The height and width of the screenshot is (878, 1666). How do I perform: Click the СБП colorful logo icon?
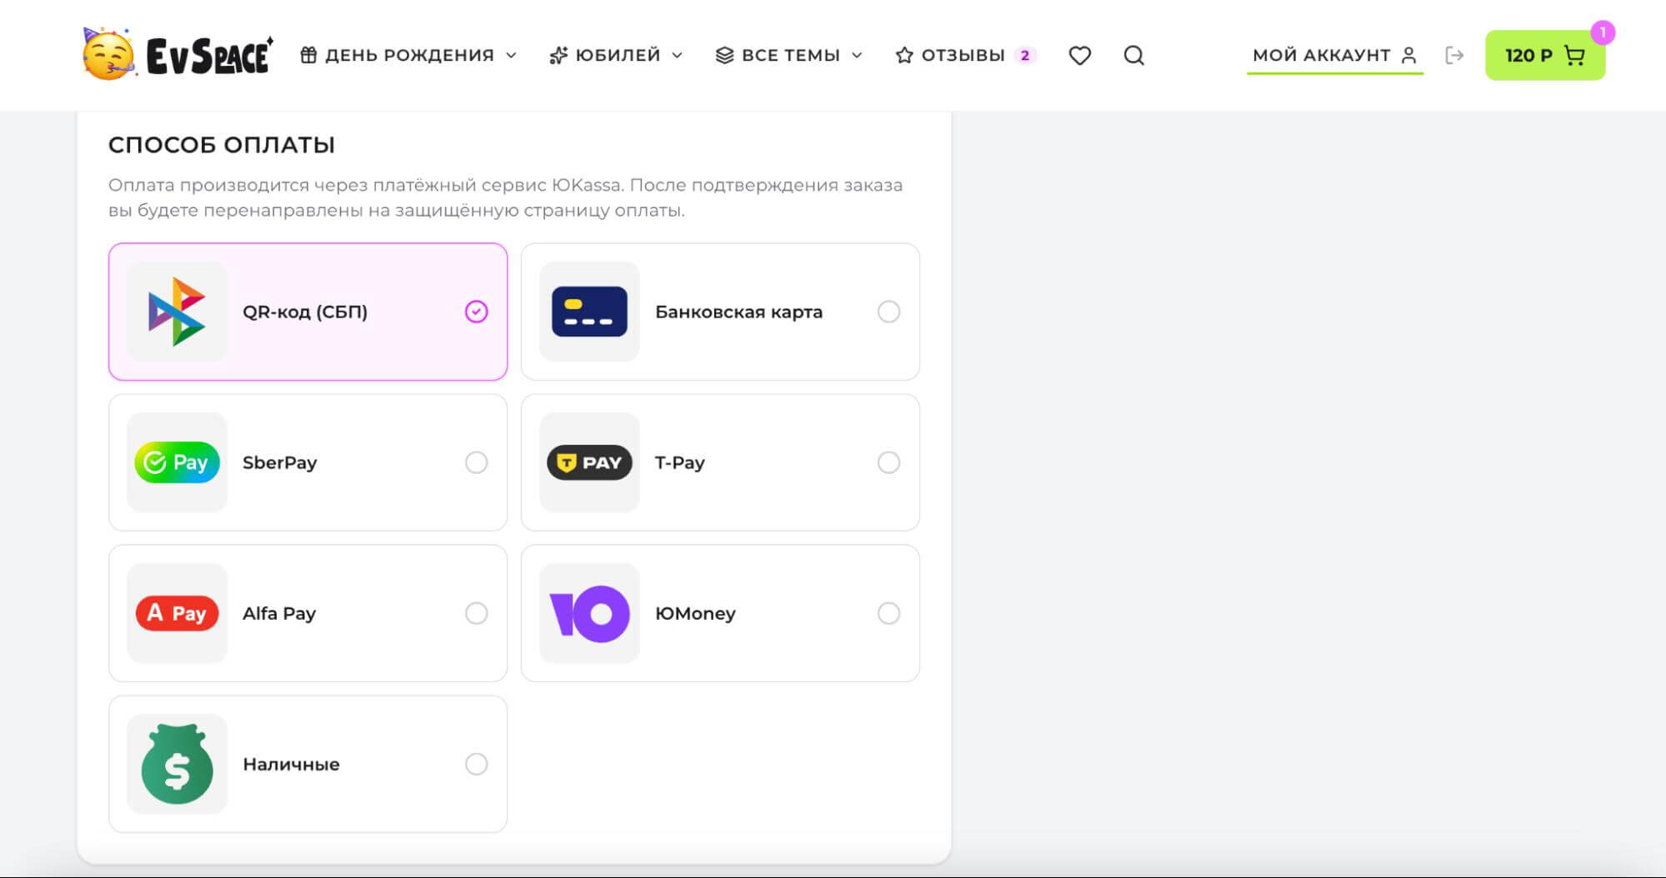(177, 312)
